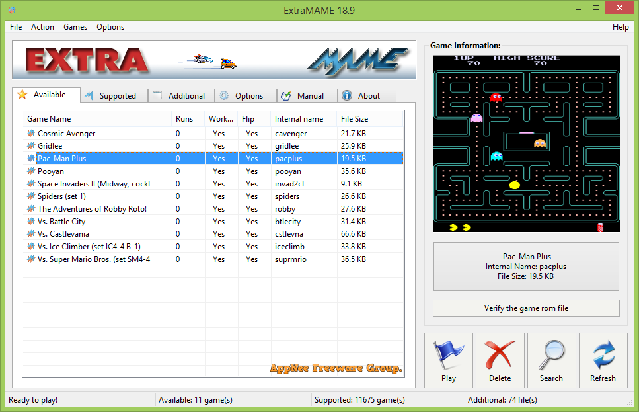Viewport: 639px width, 412px height.
Task: Click the Gridlee row MAME icon
Action: point(31,146)
